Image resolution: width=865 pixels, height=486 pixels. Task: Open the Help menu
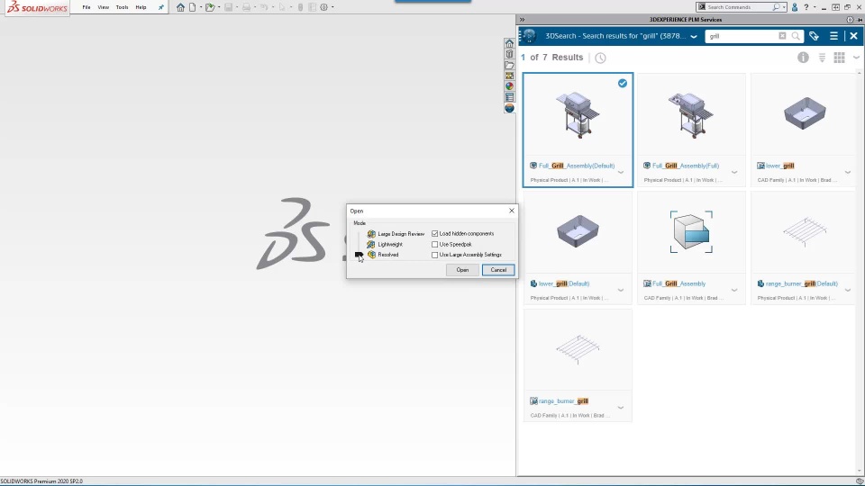141,7
